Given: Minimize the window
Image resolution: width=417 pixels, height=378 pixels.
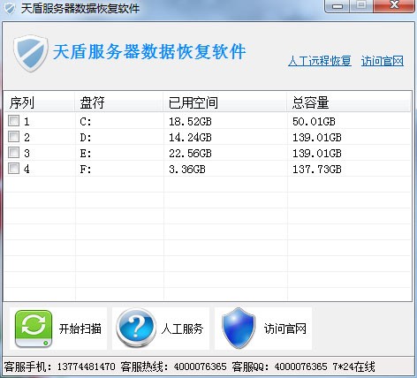Looking at the screenshot, I should pos(337,6).
